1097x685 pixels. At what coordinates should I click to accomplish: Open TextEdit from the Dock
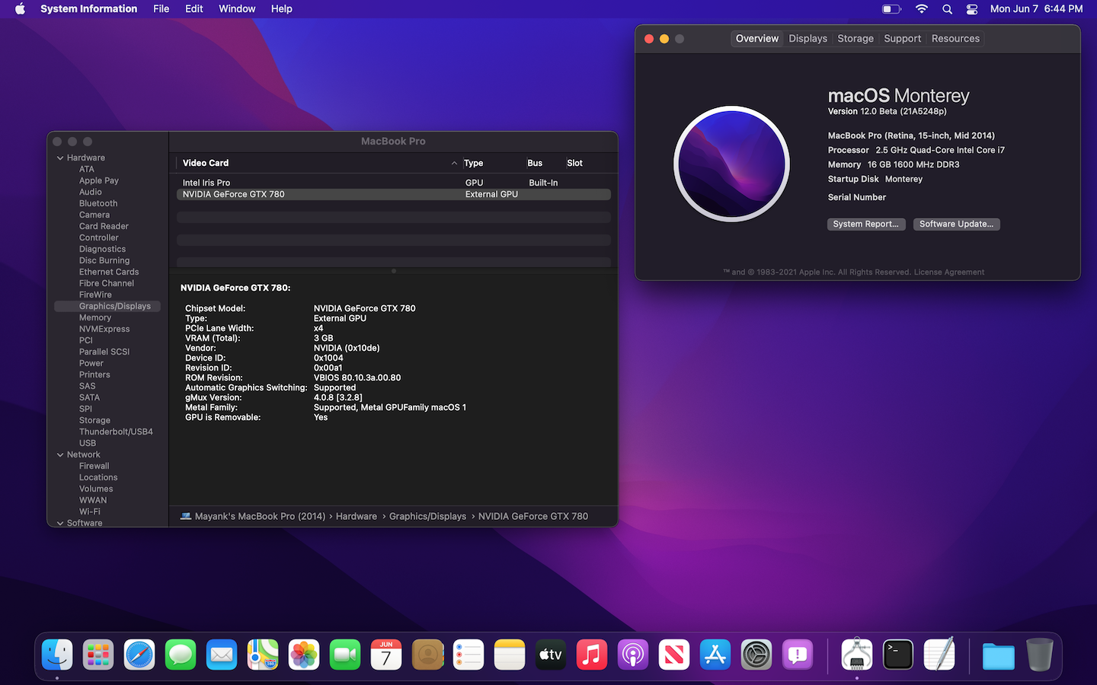pos(939,655)
